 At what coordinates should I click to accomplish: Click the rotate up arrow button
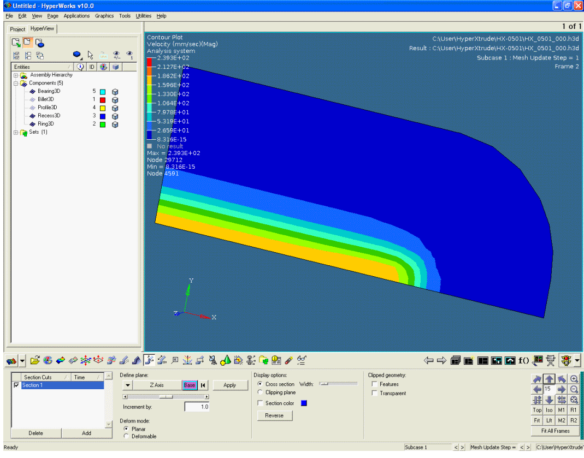click(550, 379)
